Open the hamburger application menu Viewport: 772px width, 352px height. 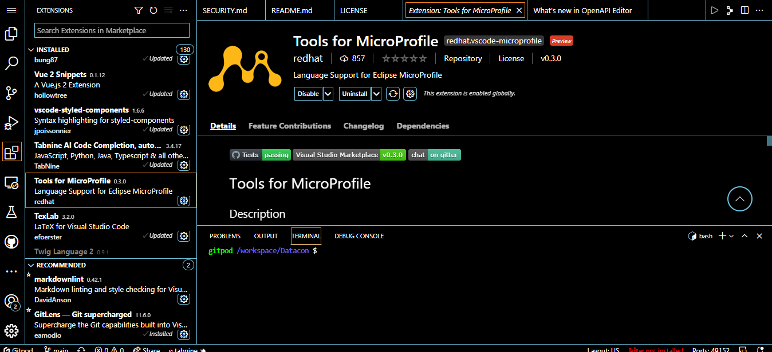12,10
